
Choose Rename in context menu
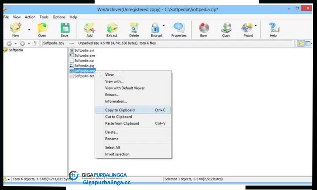click(133, 139)
